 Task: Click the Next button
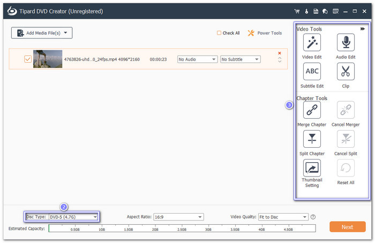tap(347, 227)
